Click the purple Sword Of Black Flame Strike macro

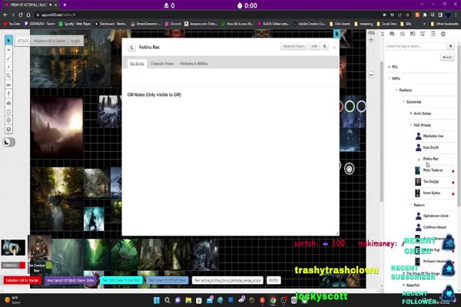[70, 280]
